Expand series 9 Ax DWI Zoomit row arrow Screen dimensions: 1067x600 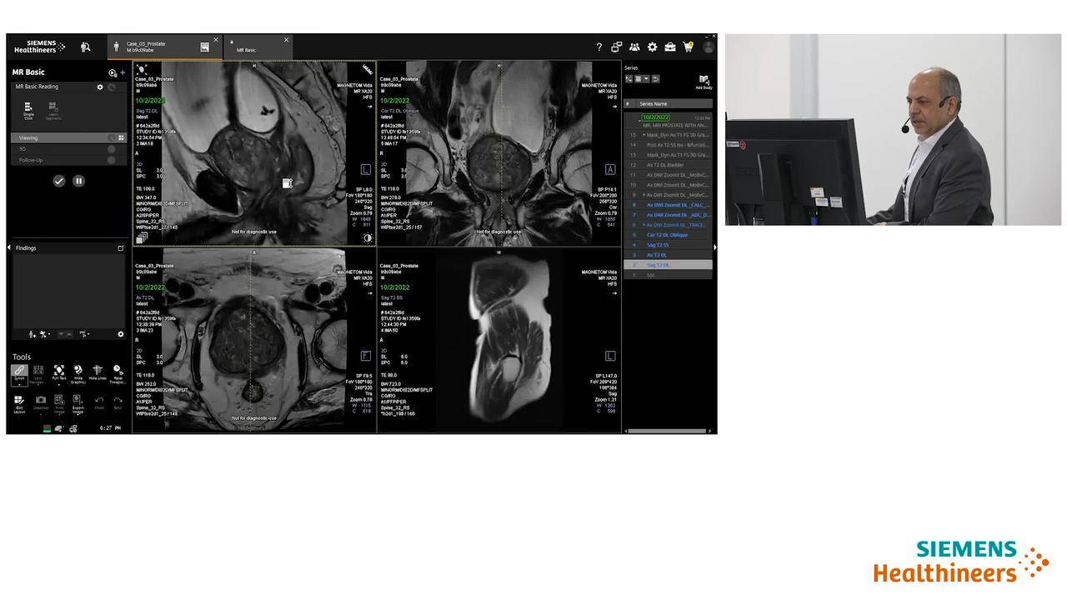point(644,195)
